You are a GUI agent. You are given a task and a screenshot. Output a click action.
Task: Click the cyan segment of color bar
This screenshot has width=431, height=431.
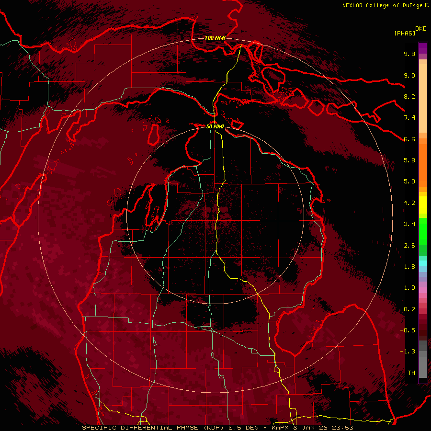tap(423, 263)
